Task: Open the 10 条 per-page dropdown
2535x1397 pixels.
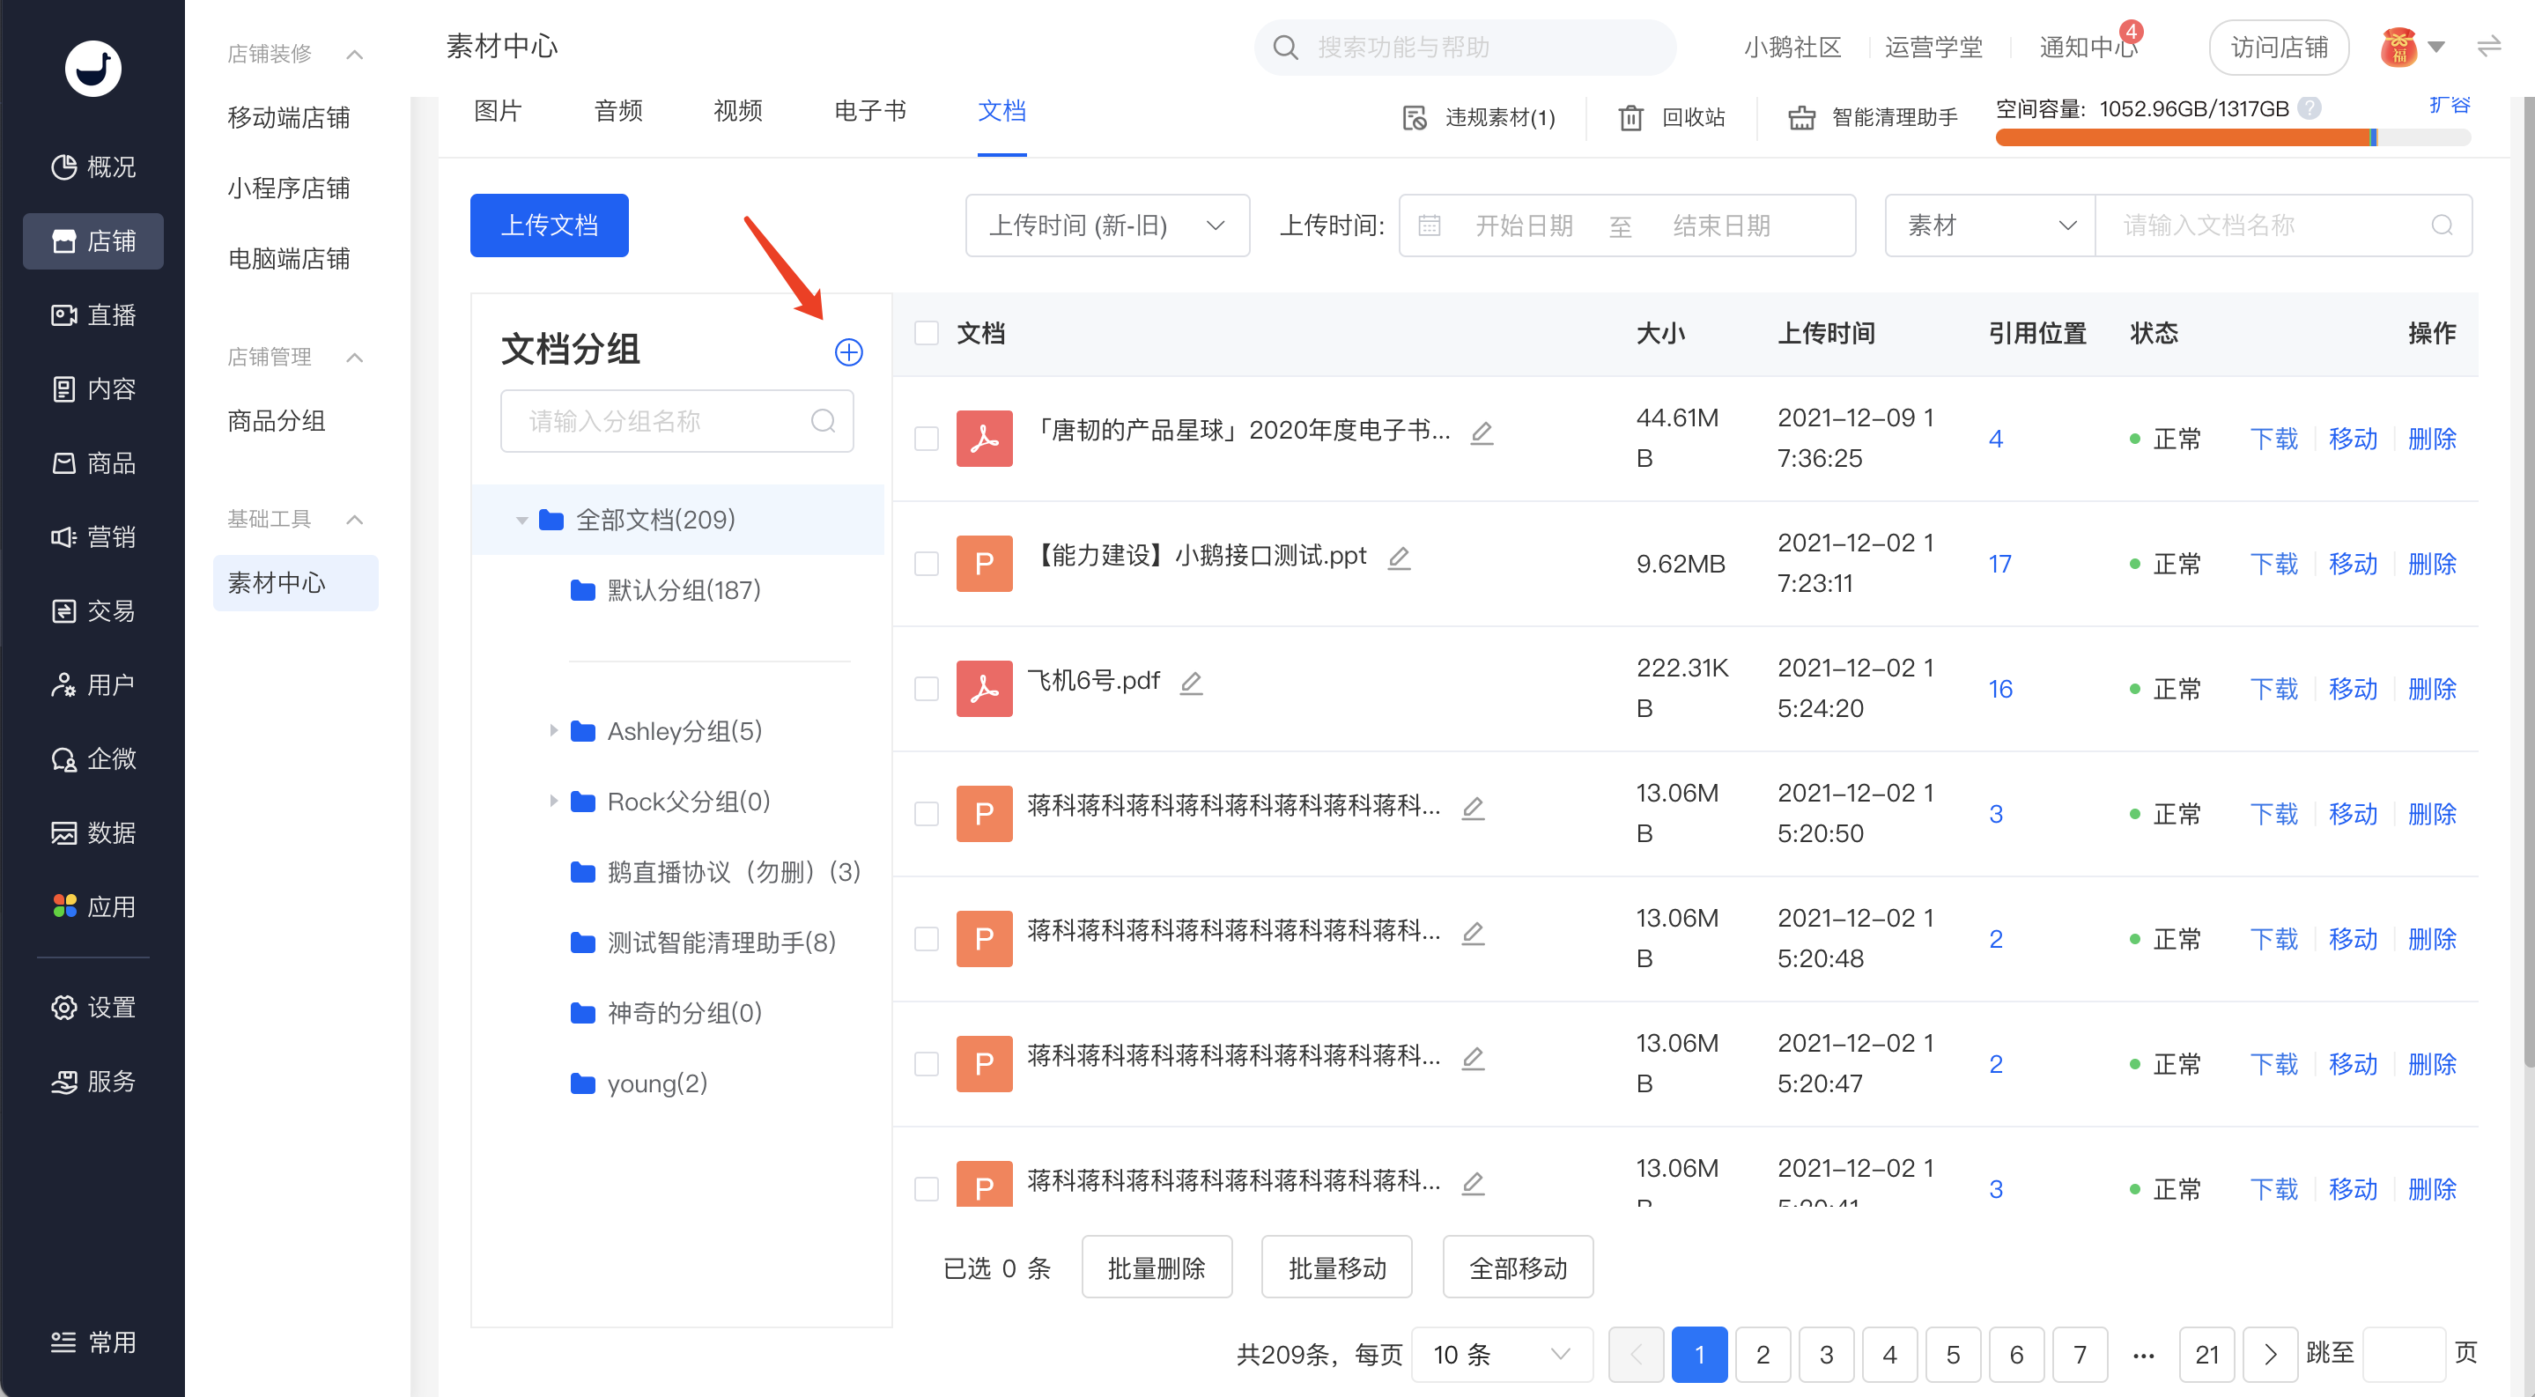Action: click(x=1502, y=1355)
